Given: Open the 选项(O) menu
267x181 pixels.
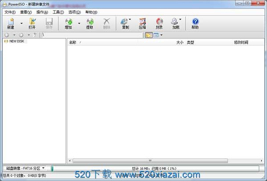Looking at the screenshot, I should coord(74,12).
